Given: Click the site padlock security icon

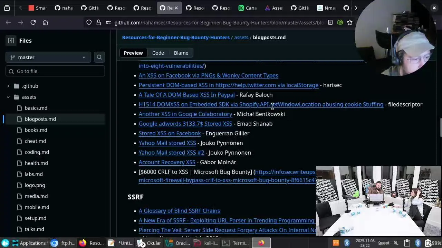Looking at the screenshot, I should click(99, 22).
